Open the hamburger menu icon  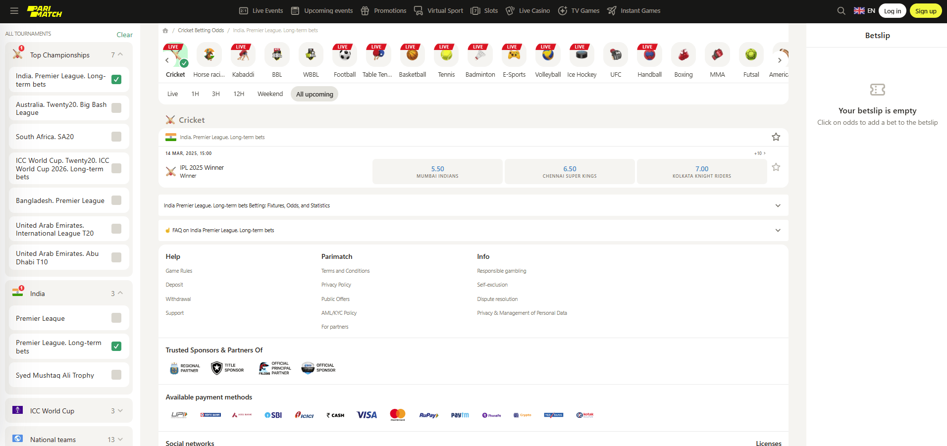pyautogui.click(x=14, y=11)
